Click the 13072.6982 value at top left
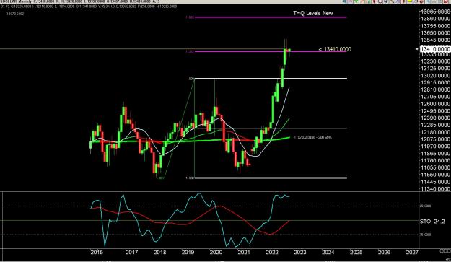The width and height of the screenshot is (451, 262). click(x=15, y=14)
